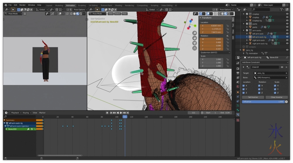Image resolution: width=293 pixels, height=163 pixels.
Task: Open the Render menu
Action: (22, 5)
